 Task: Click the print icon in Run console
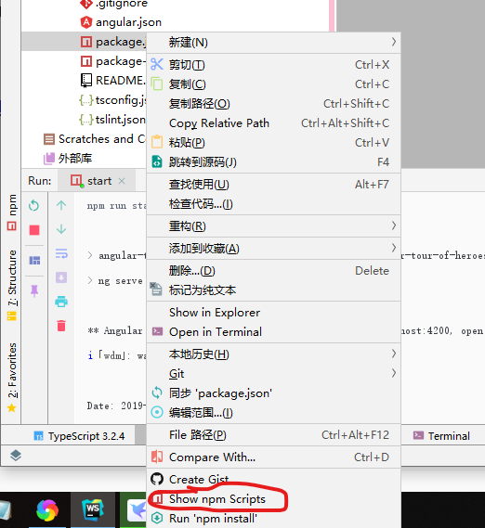click(61, 302)
